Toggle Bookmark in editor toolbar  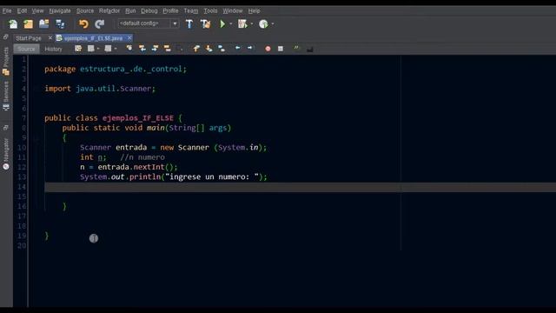tap(222, 49)
